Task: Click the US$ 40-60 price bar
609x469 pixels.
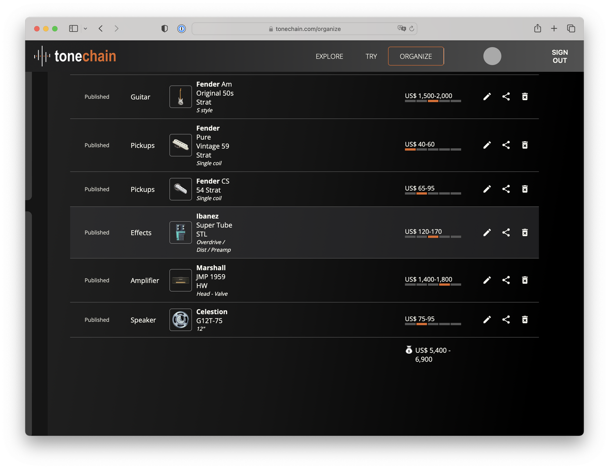Action: [433, 149]
